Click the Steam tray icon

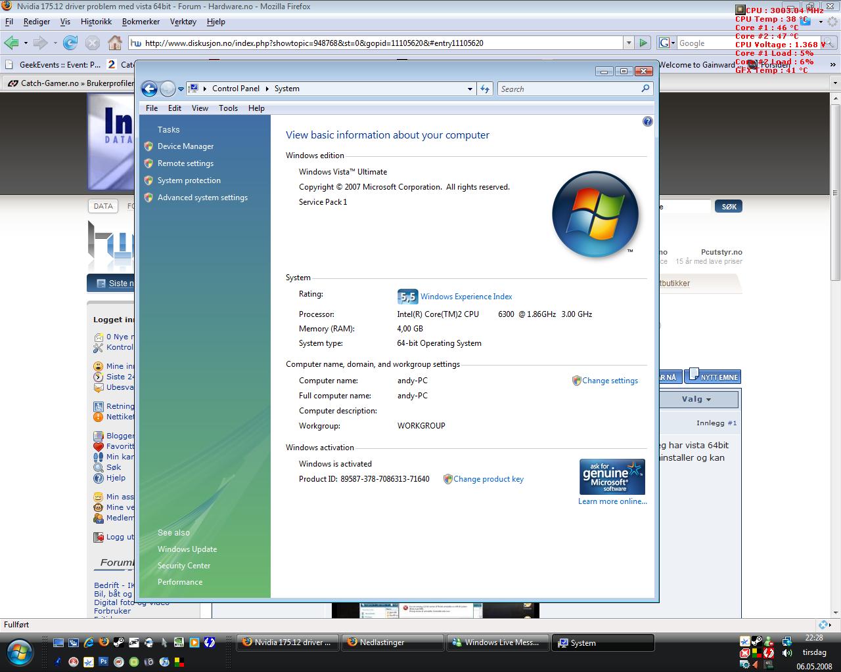click(x=756, y=641)
